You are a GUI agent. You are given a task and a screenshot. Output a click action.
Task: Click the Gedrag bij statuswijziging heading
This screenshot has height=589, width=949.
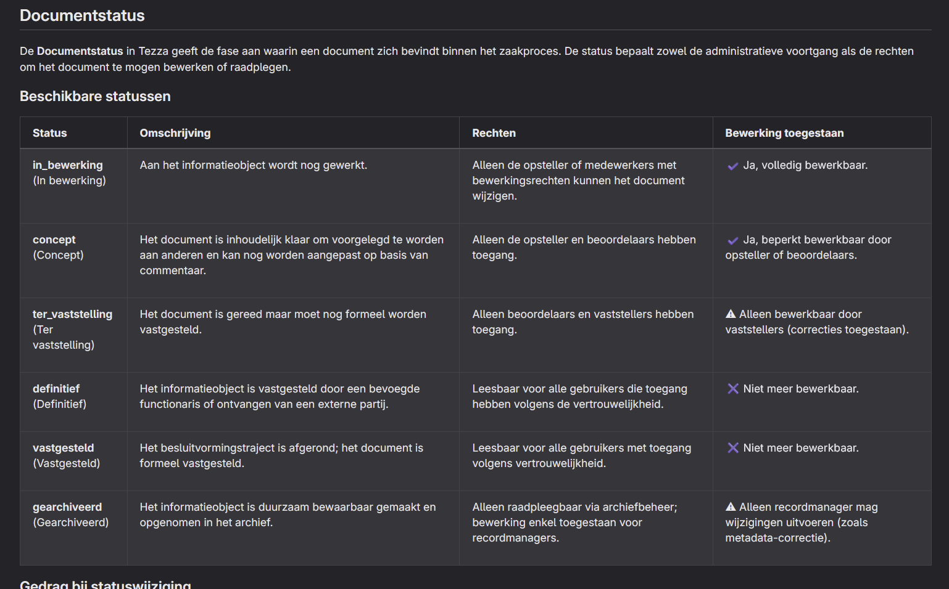(x=106, y=584)
